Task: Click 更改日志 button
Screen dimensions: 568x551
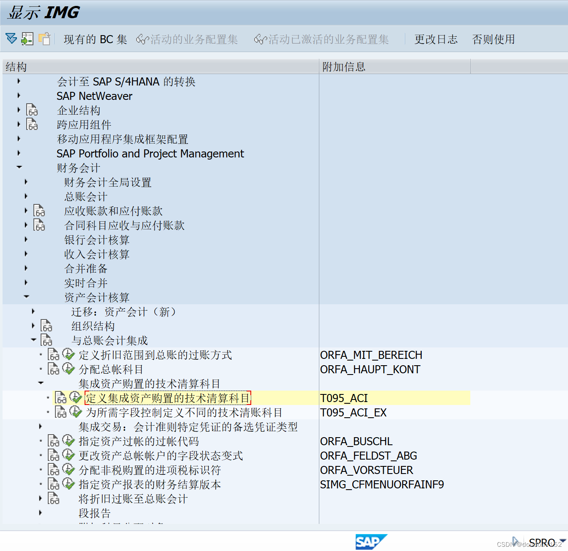Action: 436,39
